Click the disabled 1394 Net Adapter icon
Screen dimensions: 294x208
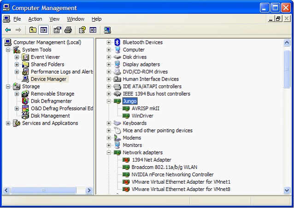pos(126,160)
